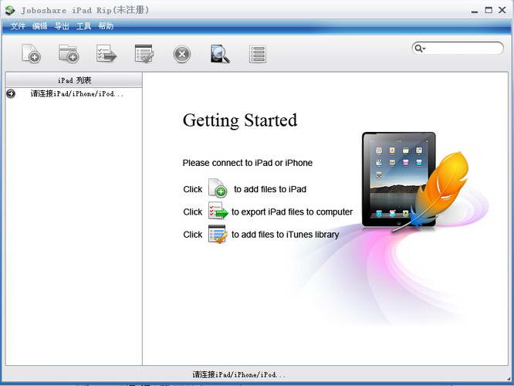Click inside the search input field

pos(464,48)
